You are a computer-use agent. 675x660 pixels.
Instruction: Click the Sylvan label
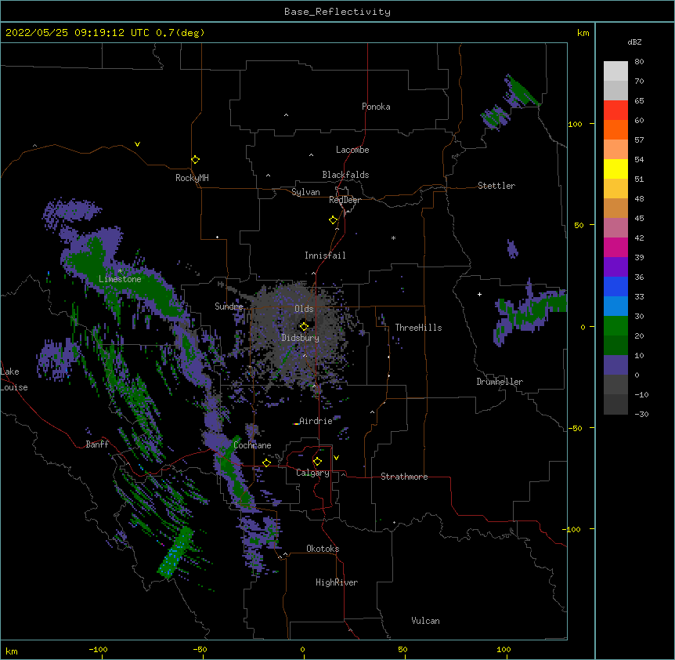pos(305,192)
